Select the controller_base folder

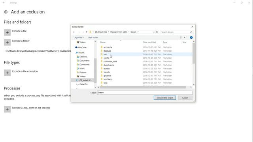pos(110,62)
